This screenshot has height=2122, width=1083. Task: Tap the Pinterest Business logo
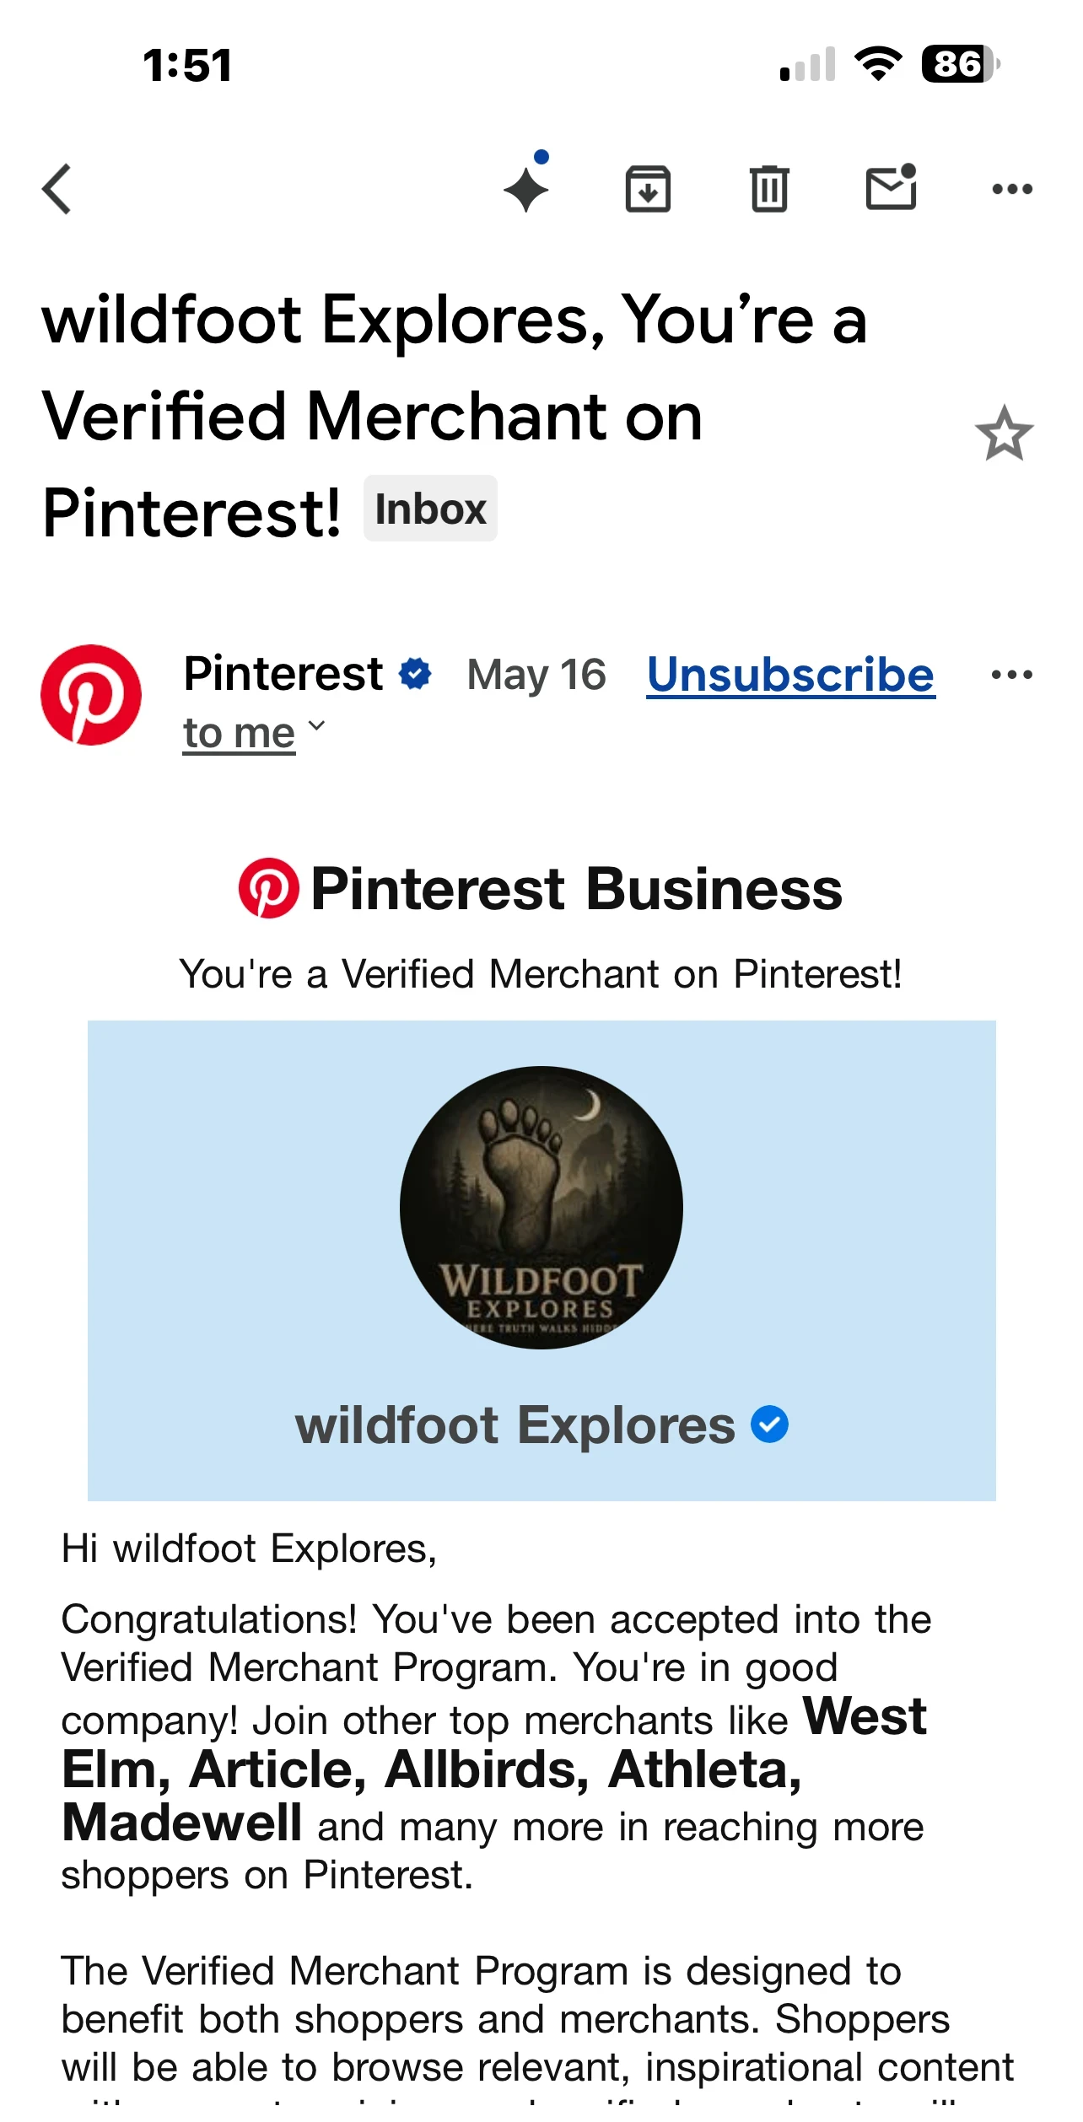pyautogui.click(x=541, y=888)
